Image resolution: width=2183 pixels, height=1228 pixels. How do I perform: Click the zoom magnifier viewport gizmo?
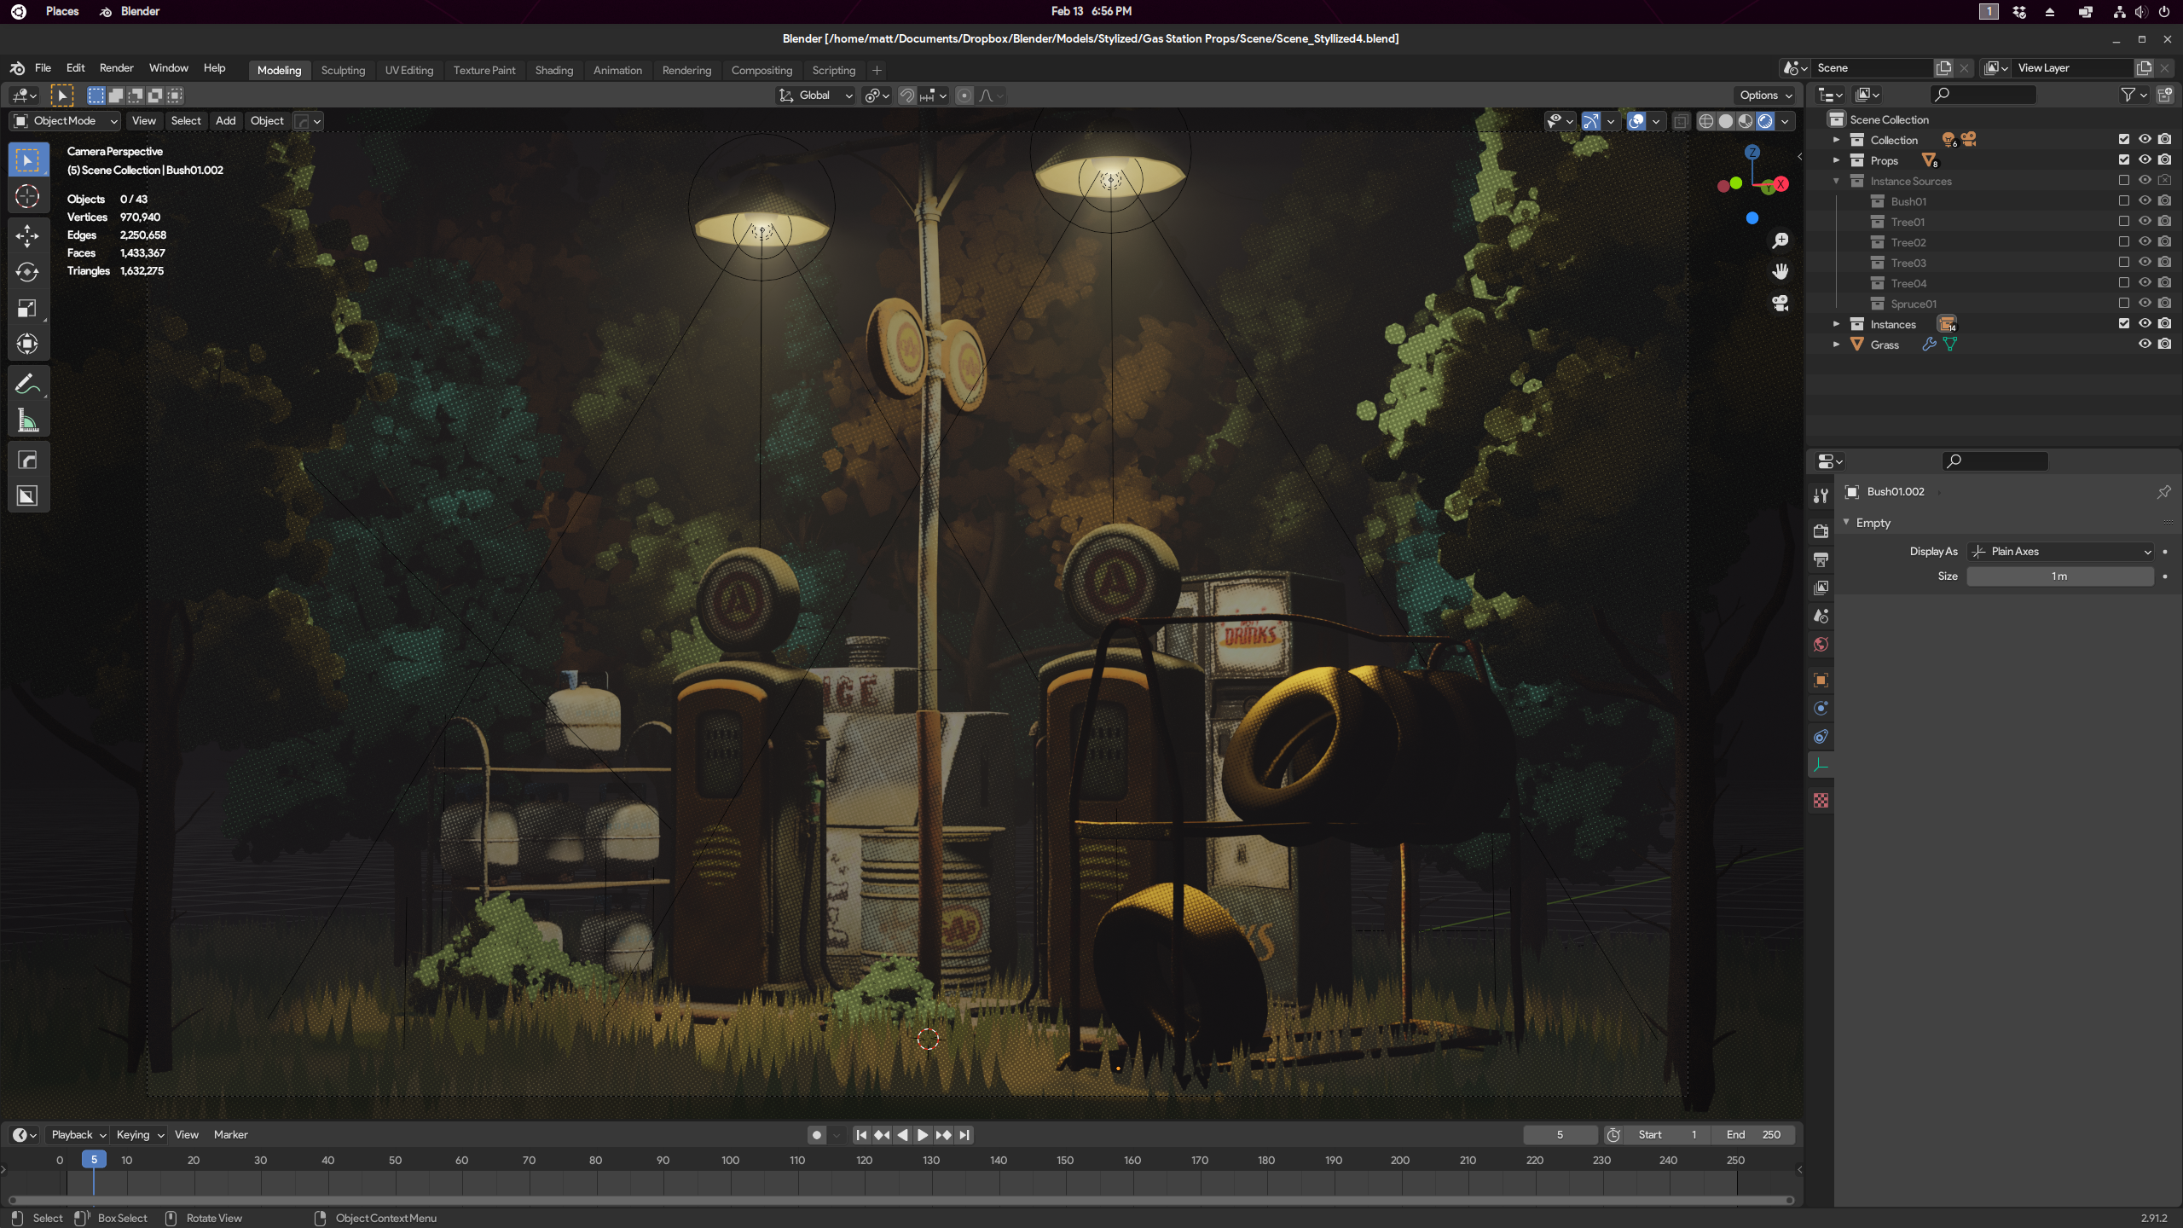pos(1781,241)
